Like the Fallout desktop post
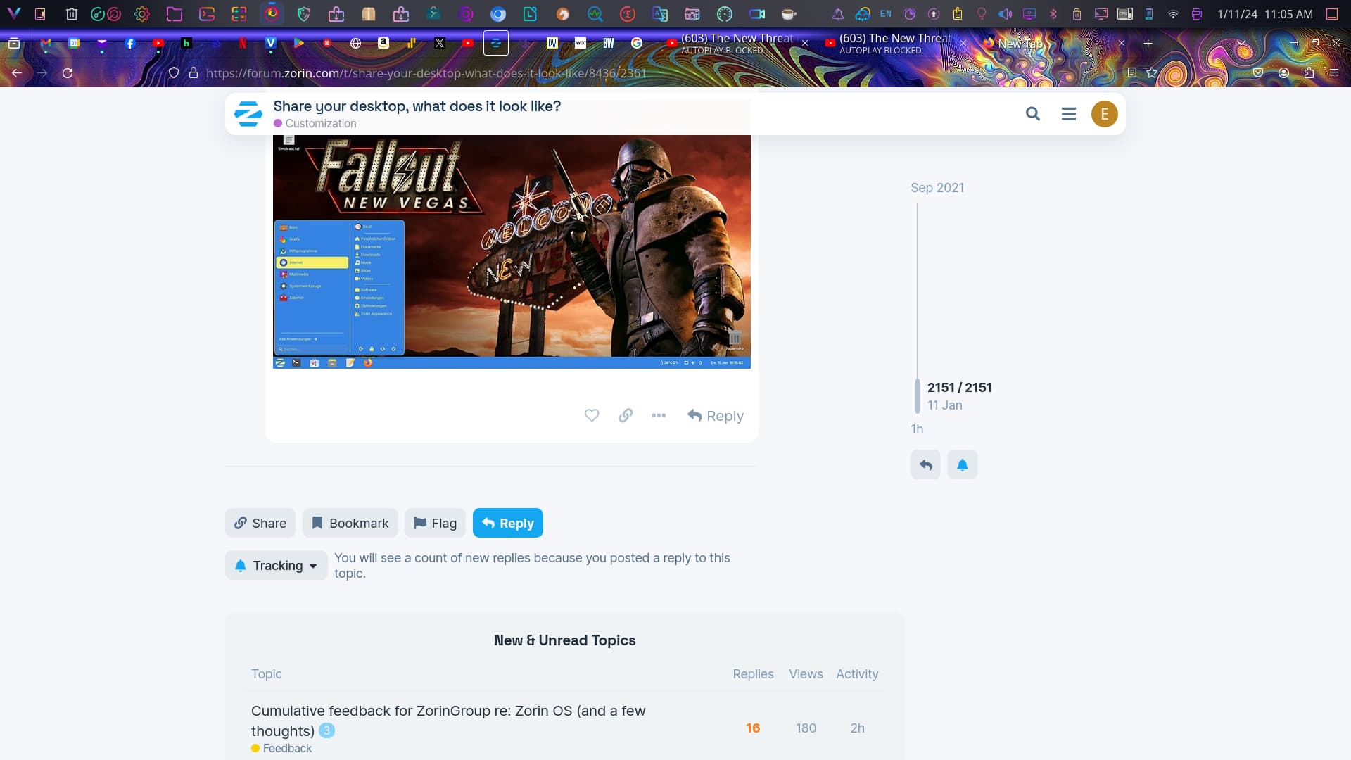1351x760 pixels. 592,416
